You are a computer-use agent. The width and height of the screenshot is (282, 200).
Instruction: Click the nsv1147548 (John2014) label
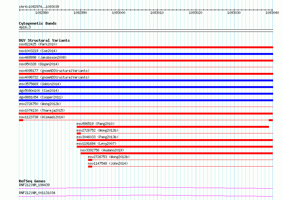108,163
